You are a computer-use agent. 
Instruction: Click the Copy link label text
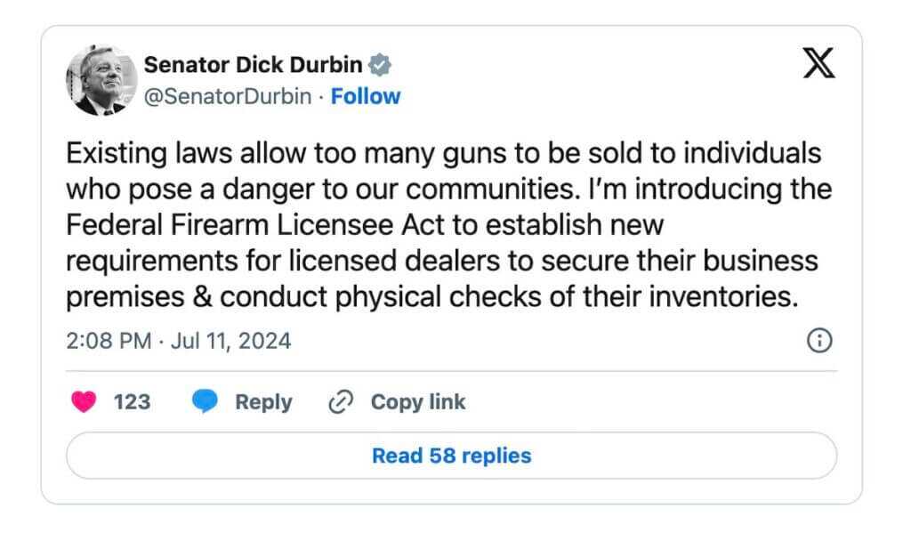point(417,401)
